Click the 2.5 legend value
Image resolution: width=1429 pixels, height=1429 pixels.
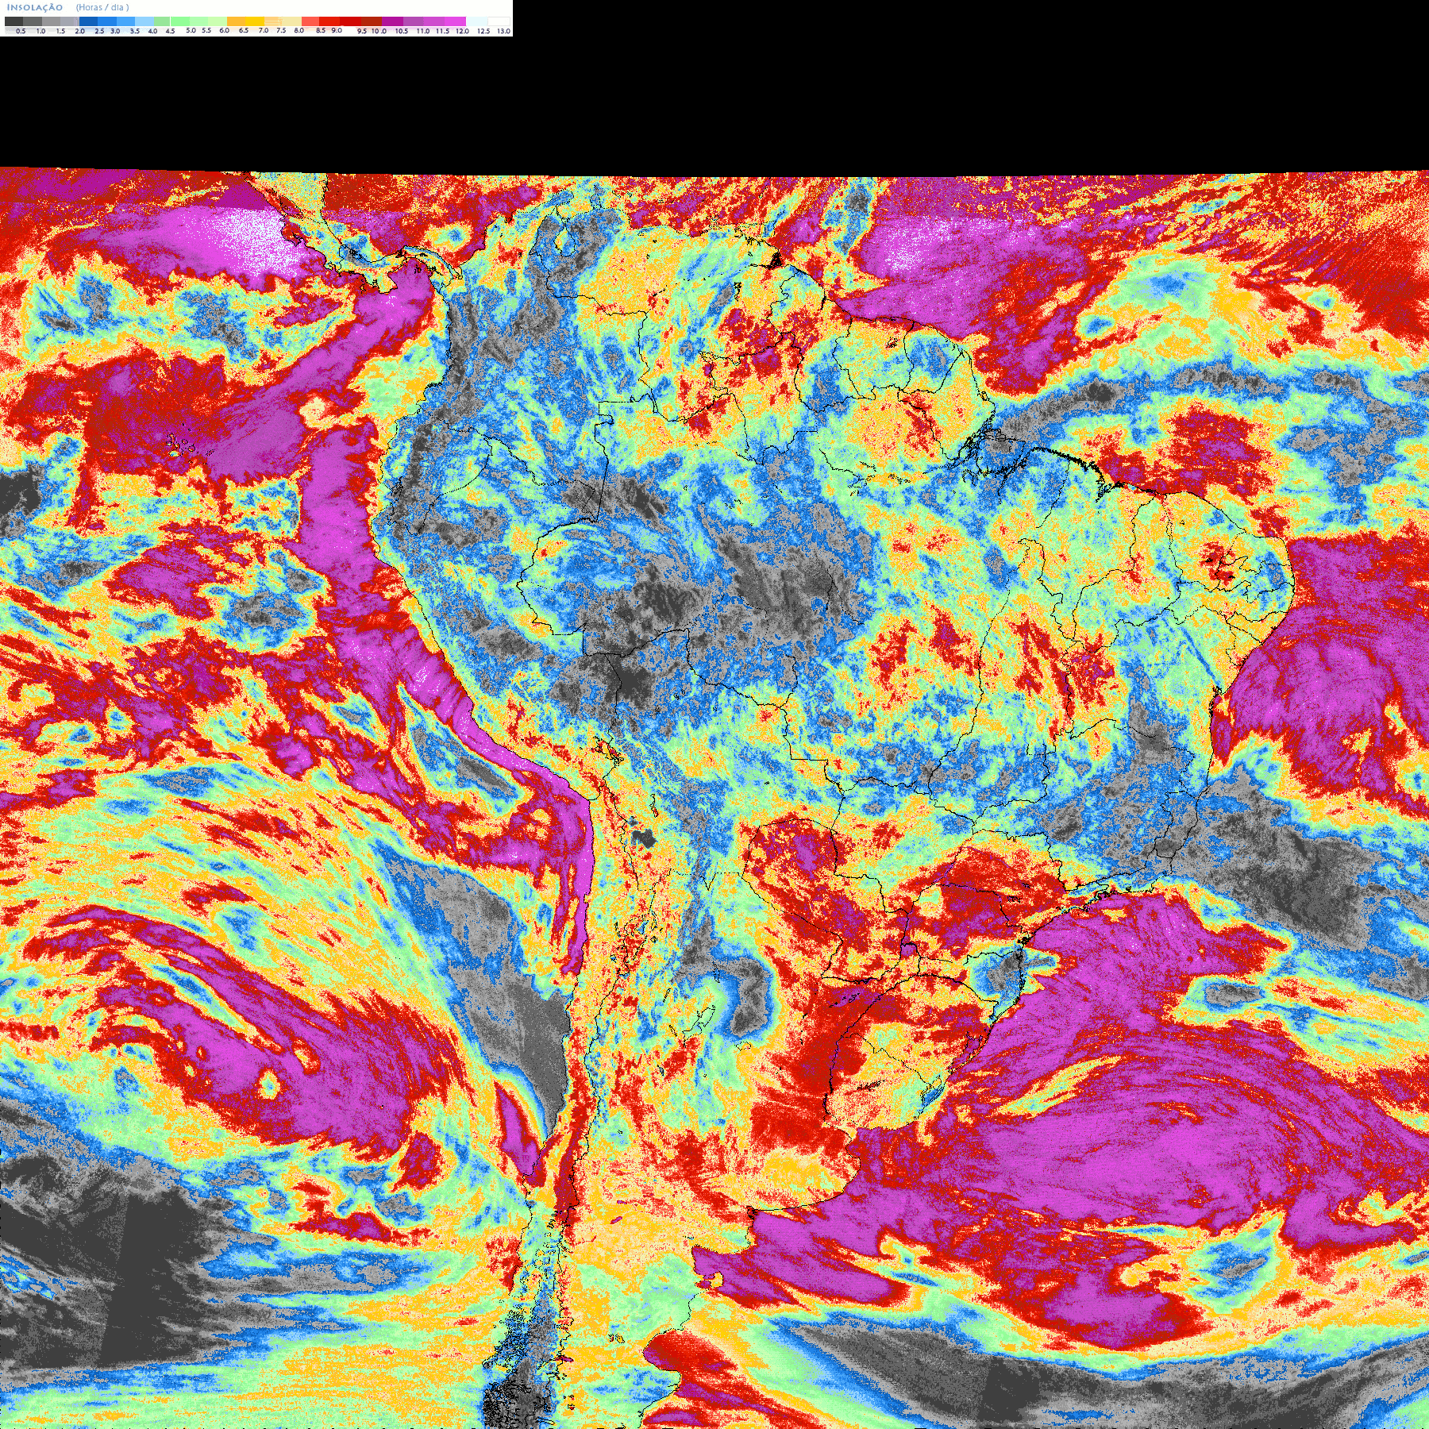99,31
